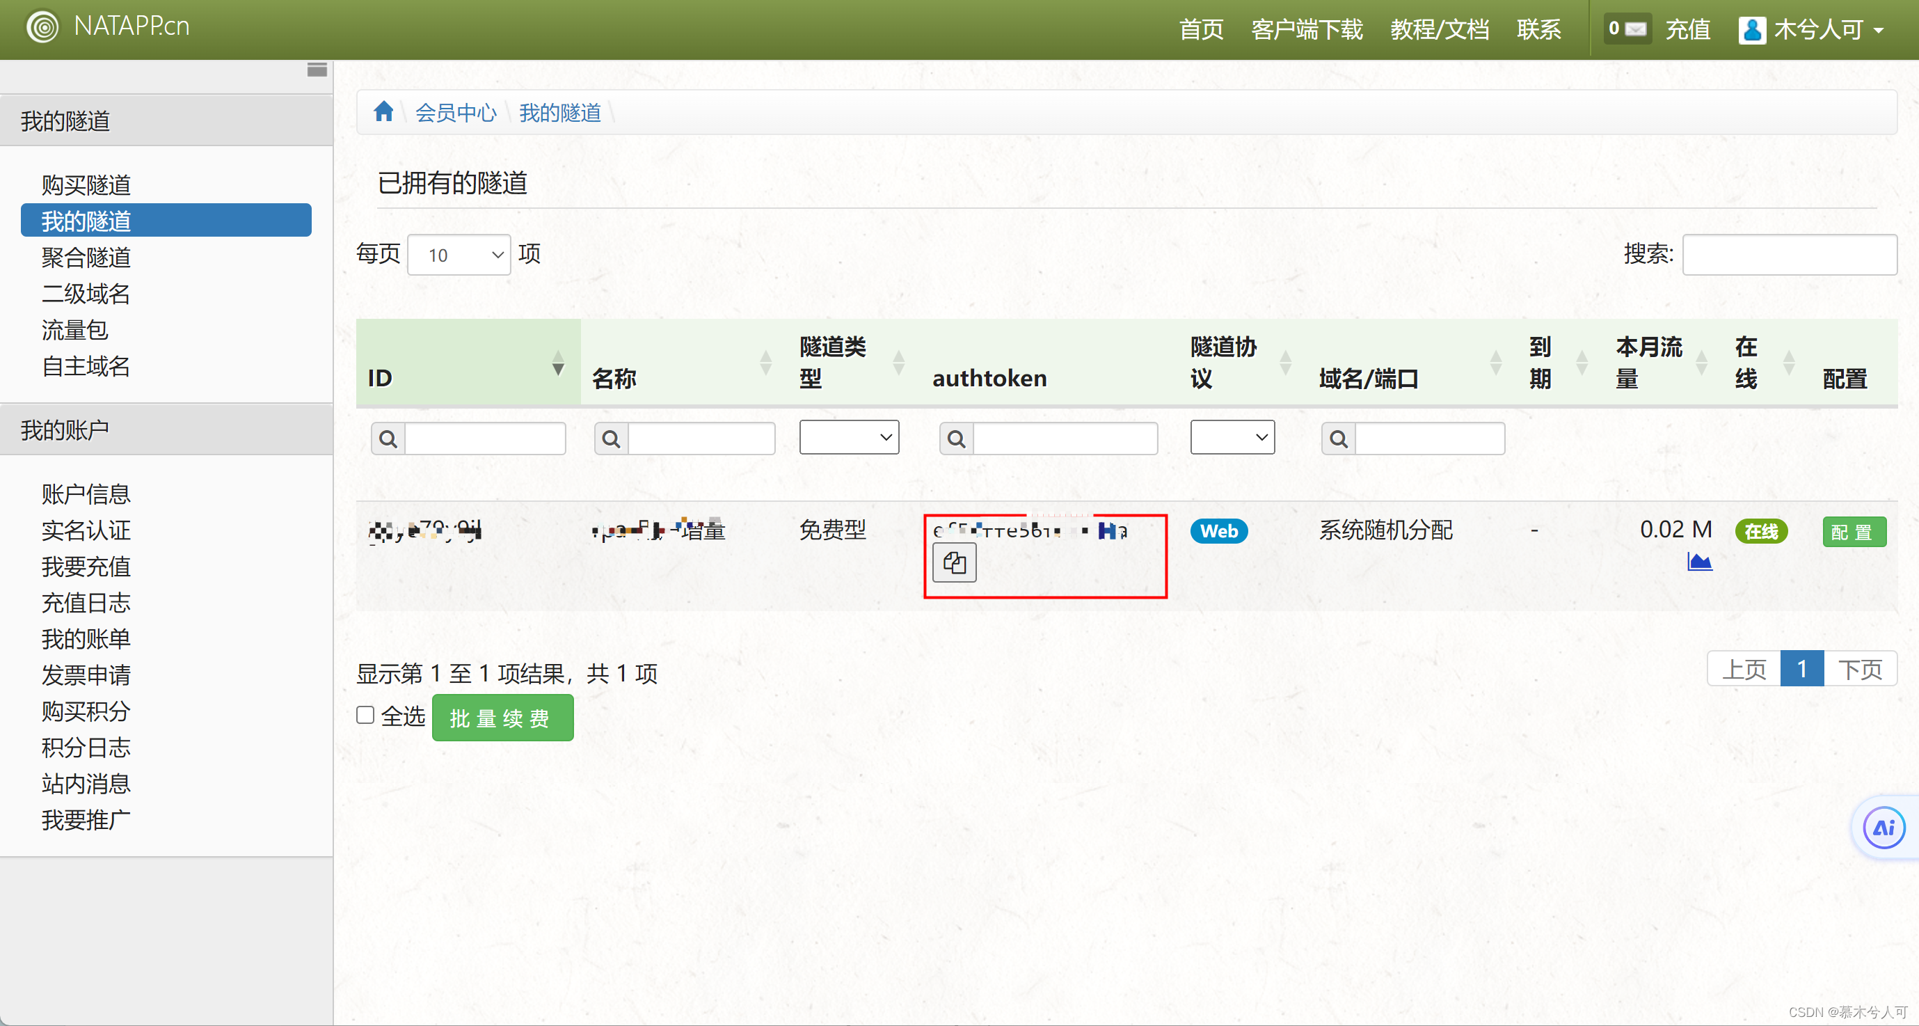Focus the 域名/端口 column filter input
Image resolution: width=1919 pixels, height=1026 pixels.
(1430, 439)
